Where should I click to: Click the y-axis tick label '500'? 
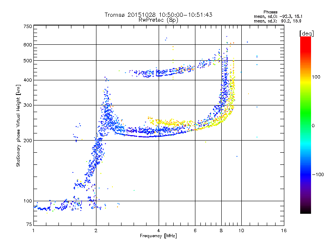coord(28,61)
